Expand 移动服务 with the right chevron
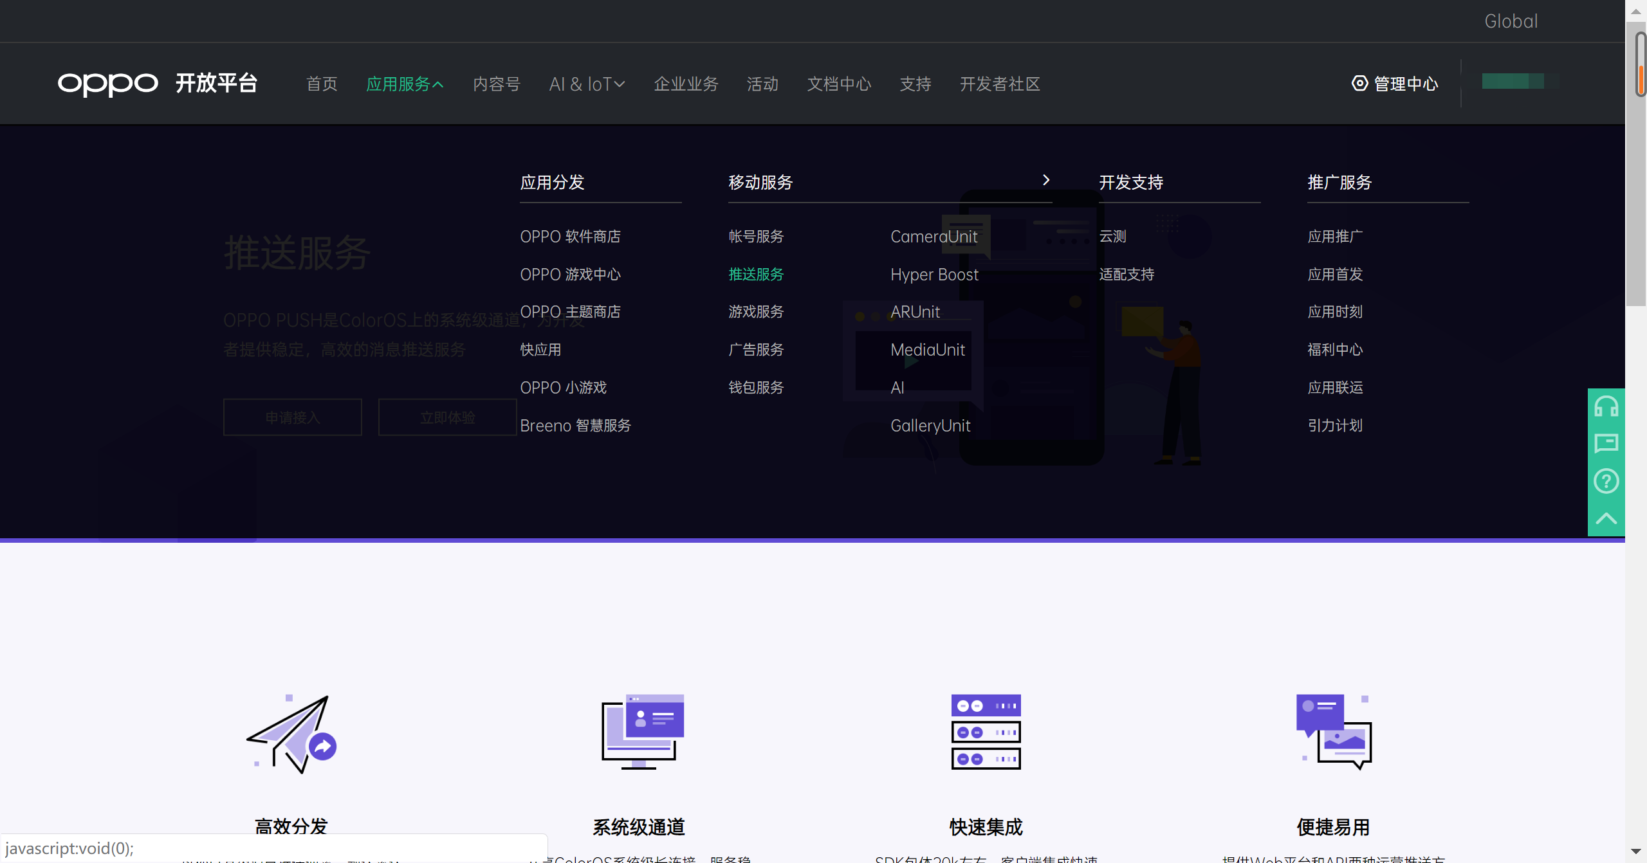This screenshot has width=1647, height=863. click(x=1046, y=181)
